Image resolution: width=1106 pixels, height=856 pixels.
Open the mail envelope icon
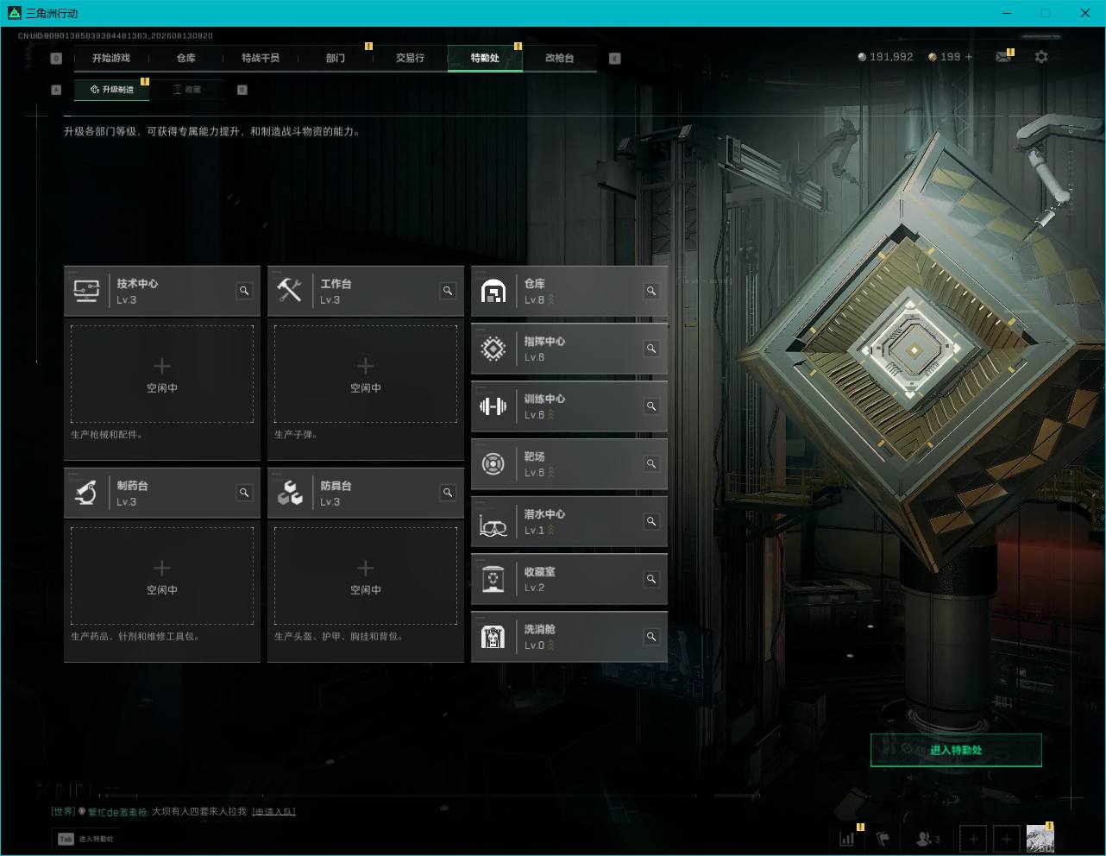1003,57
